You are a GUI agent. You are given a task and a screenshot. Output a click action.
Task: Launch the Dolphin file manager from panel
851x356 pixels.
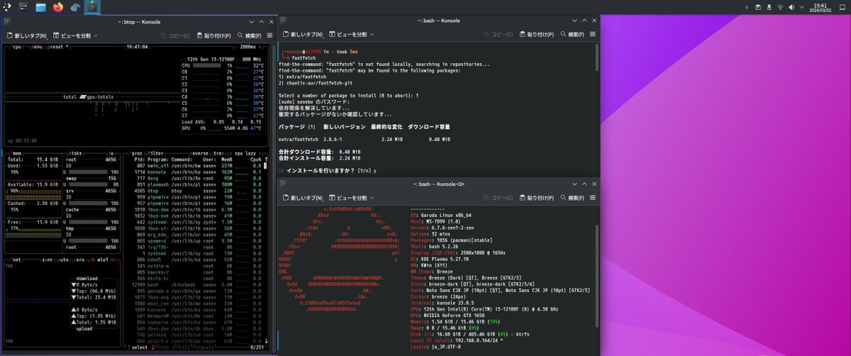click(40, 7)
